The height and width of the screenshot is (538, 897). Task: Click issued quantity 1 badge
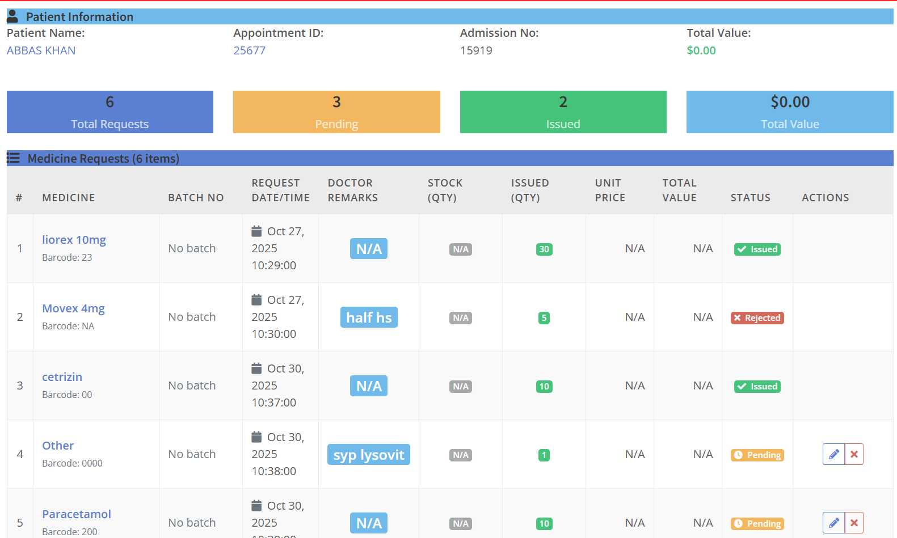(544, 455)
